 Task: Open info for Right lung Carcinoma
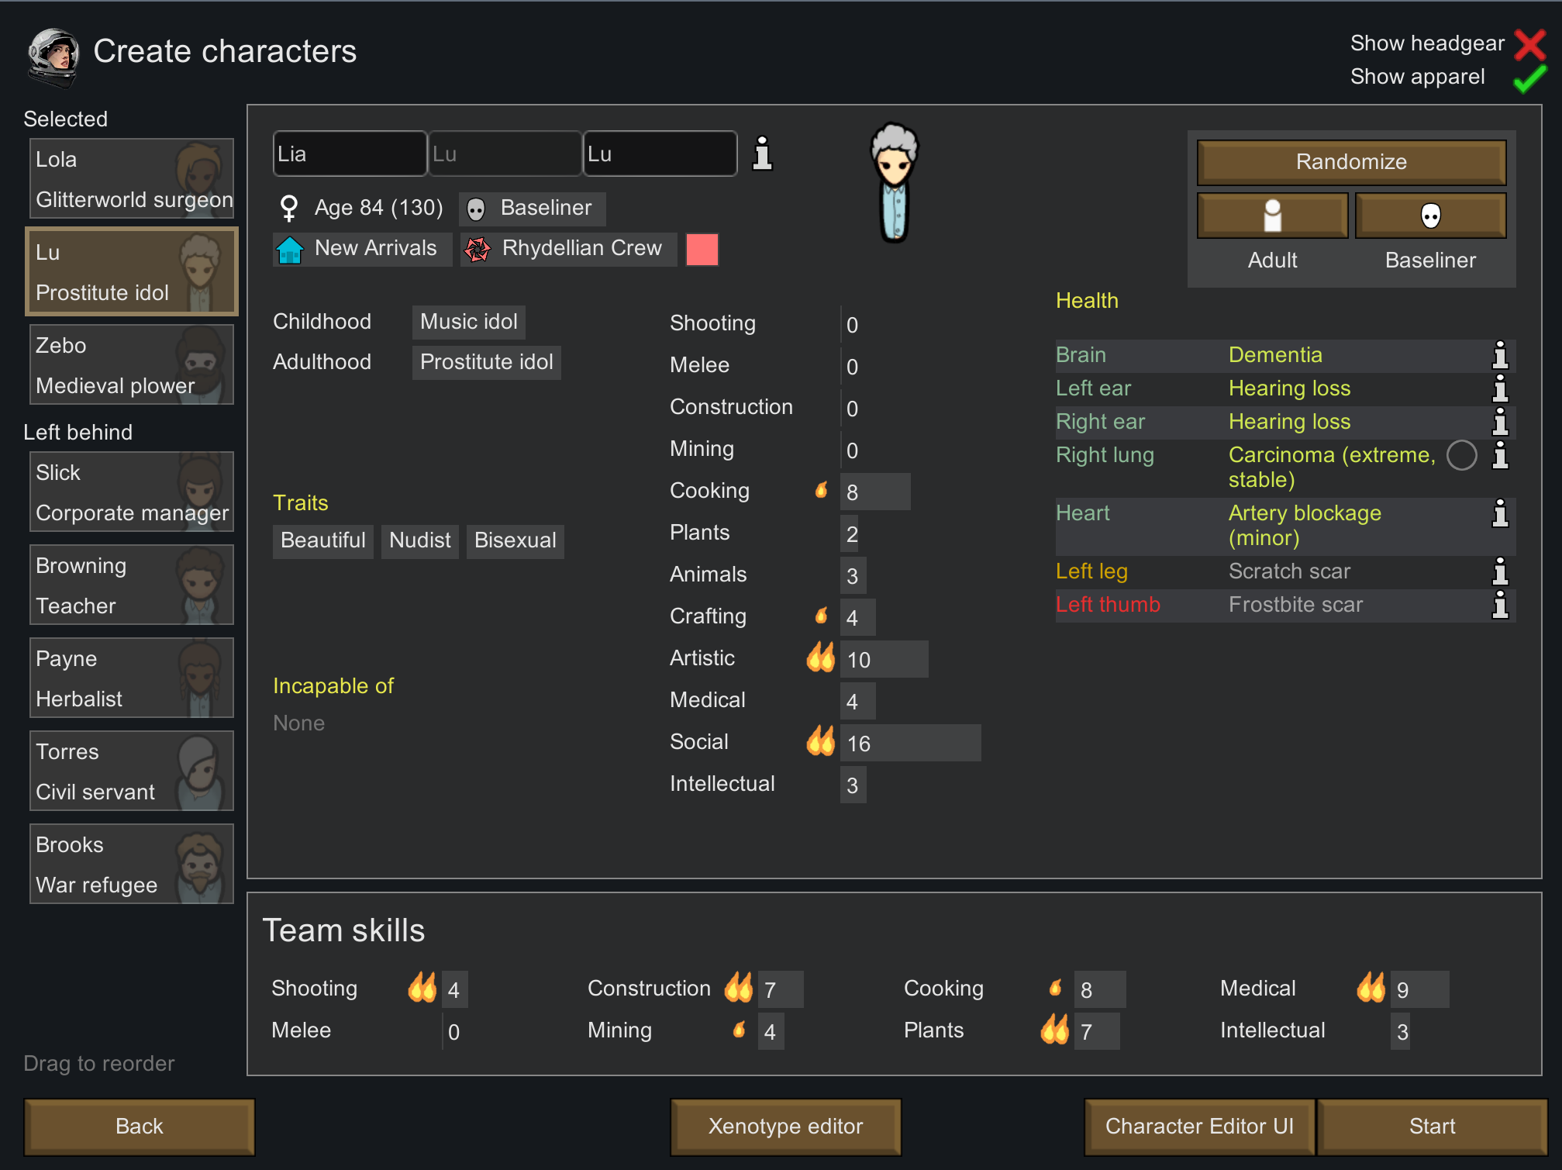[x=1500, y=455]
